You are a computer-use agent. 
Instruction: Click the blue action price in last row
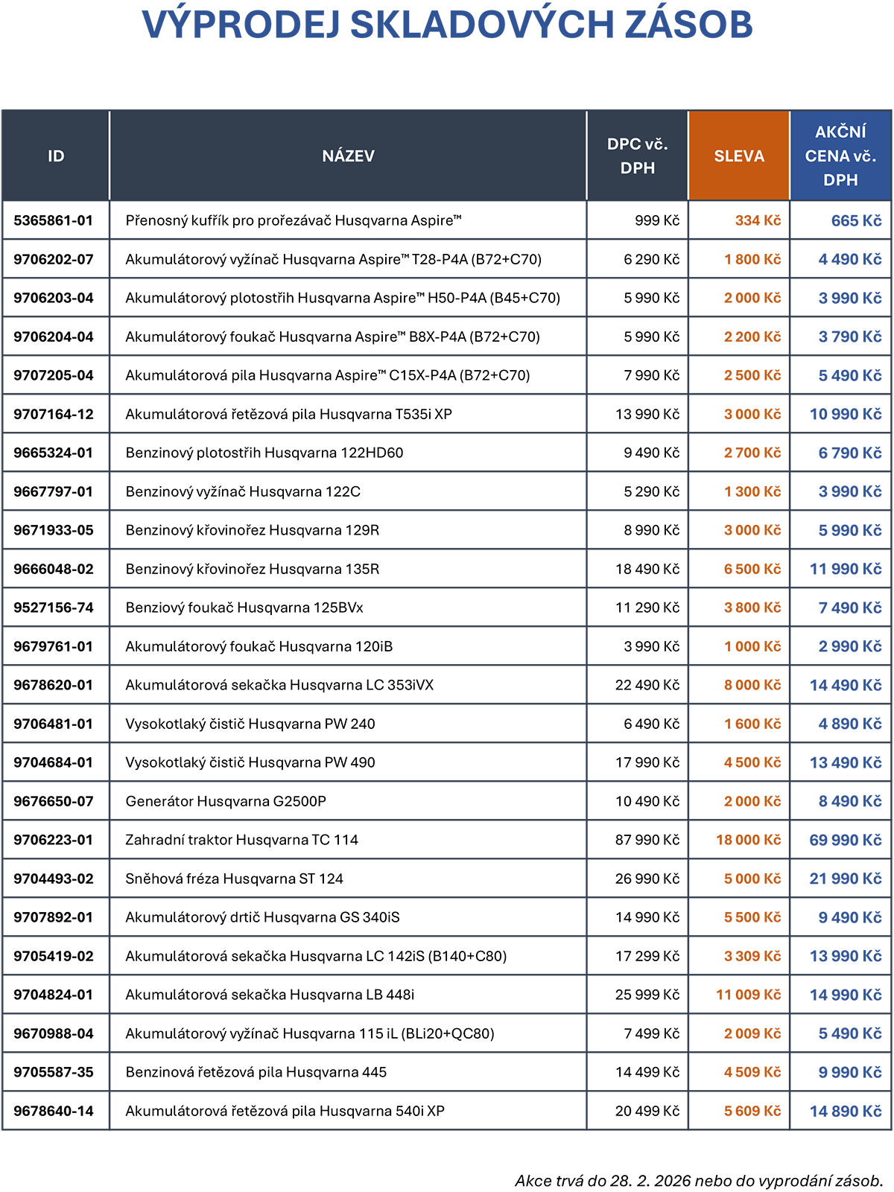click(844, 1111)
